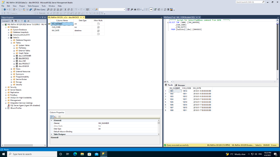Image resolution: width=280 pixels, height=157 pixels.
Task: Click the New Query toolbar button
Action: (x=40, y=10)
